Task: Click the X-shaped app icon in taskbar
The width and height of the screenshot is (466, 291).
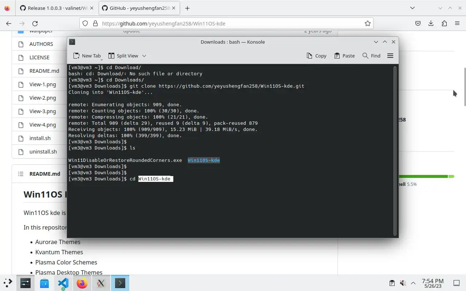Action: click(x=101, y=283)
